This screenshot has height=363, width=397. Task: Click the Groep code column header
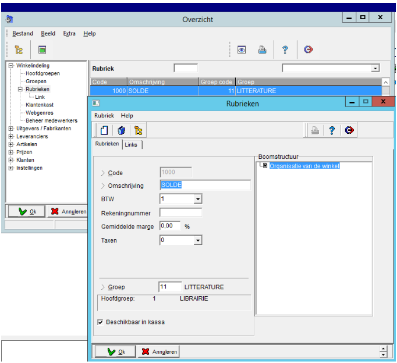click(217, 81)
